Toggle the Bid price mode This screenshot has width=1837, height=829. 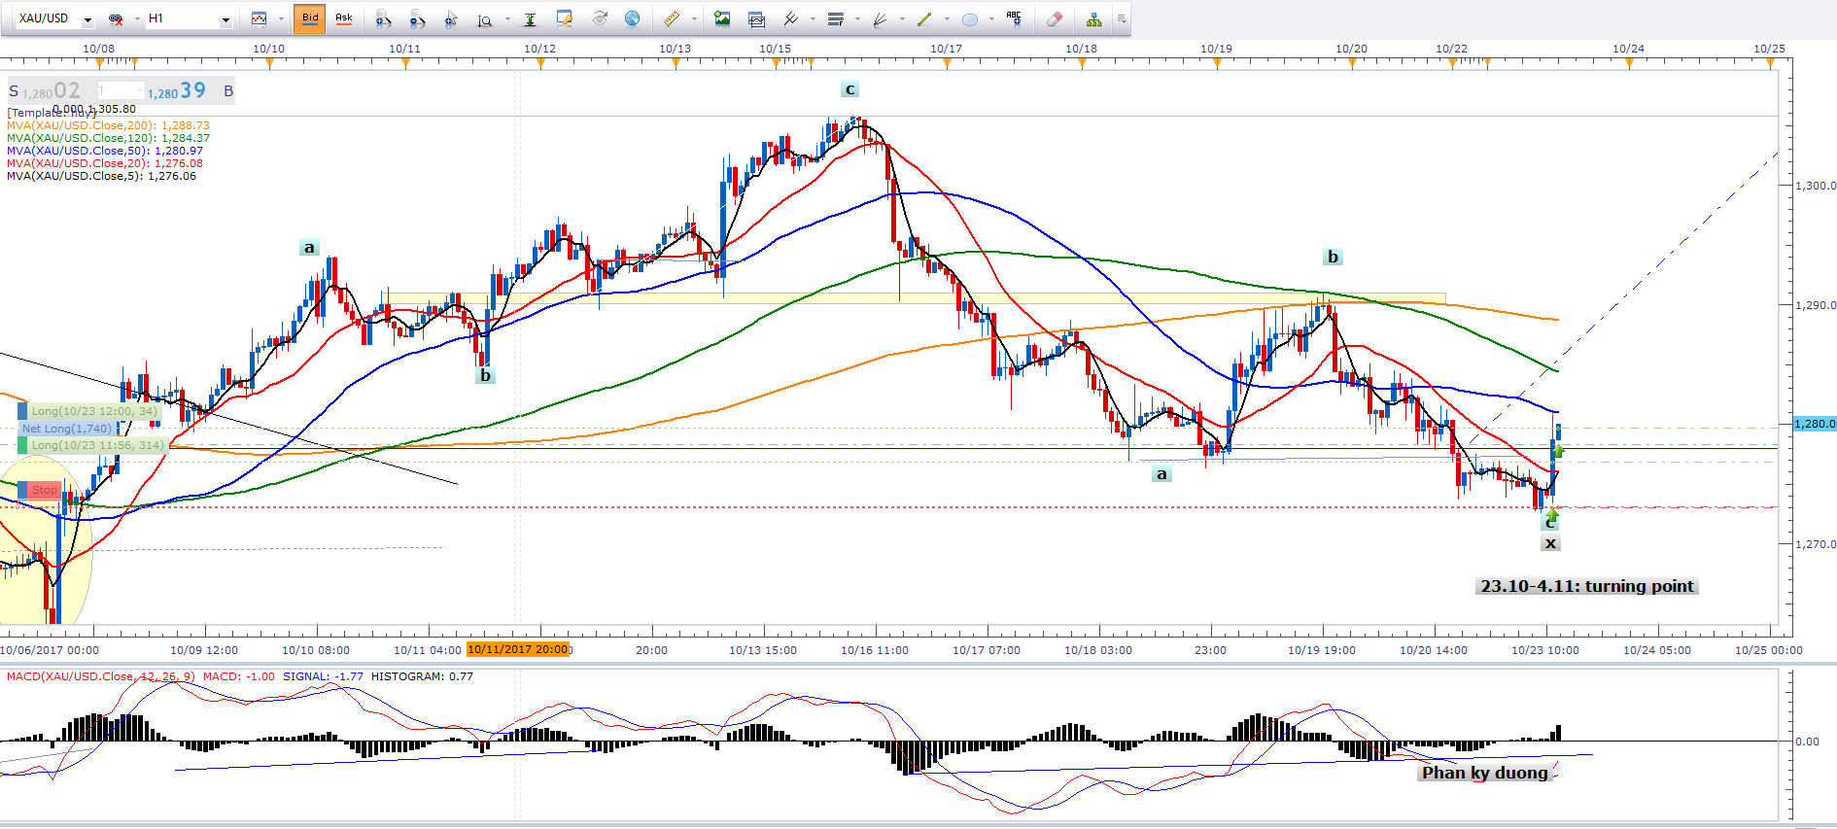point(310,18)
